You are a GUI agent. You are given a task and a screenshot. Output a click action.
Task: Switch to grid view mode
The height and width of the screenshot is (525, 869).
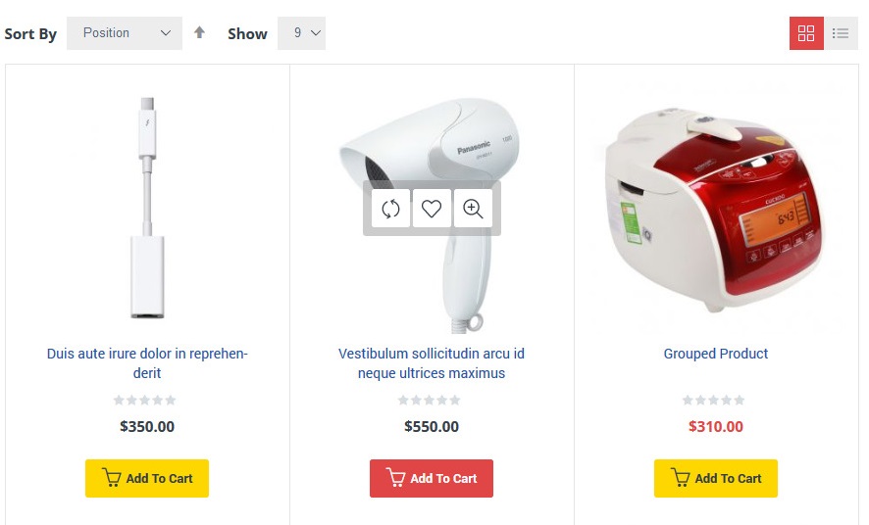pyautogui.click(x=806, y=33)
